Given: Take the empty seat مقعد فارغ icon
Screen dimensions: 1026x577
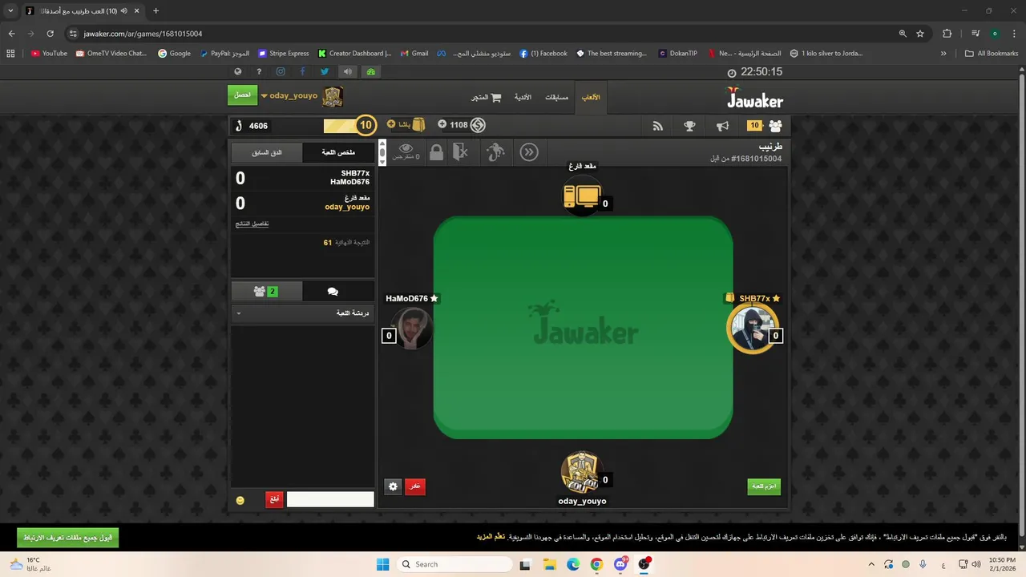Looking at the screenshot, I should 582,196.
